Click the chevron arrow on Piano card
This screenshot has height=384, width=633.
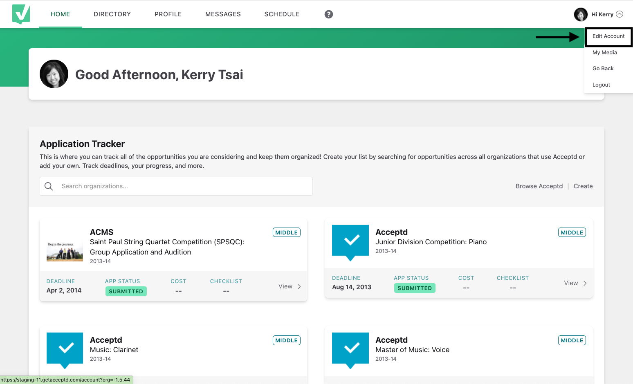(x=585, y=283)
